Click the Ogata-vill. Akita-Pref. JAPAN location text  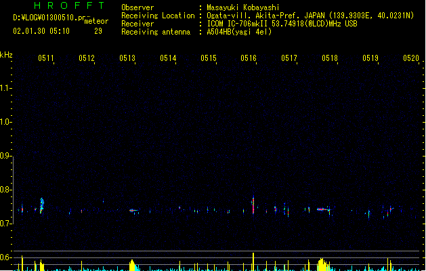tap(310, 16)
